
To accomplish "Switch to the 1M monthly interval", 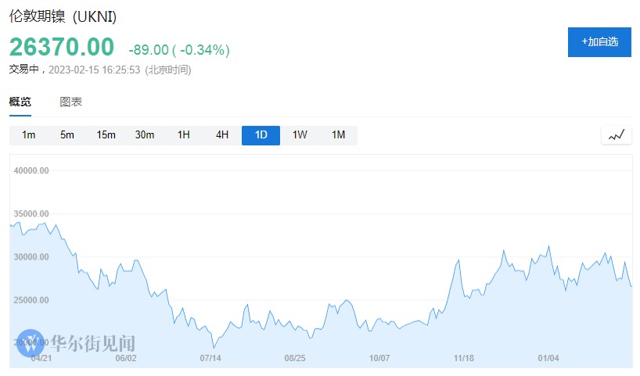I will coord(338,135).
